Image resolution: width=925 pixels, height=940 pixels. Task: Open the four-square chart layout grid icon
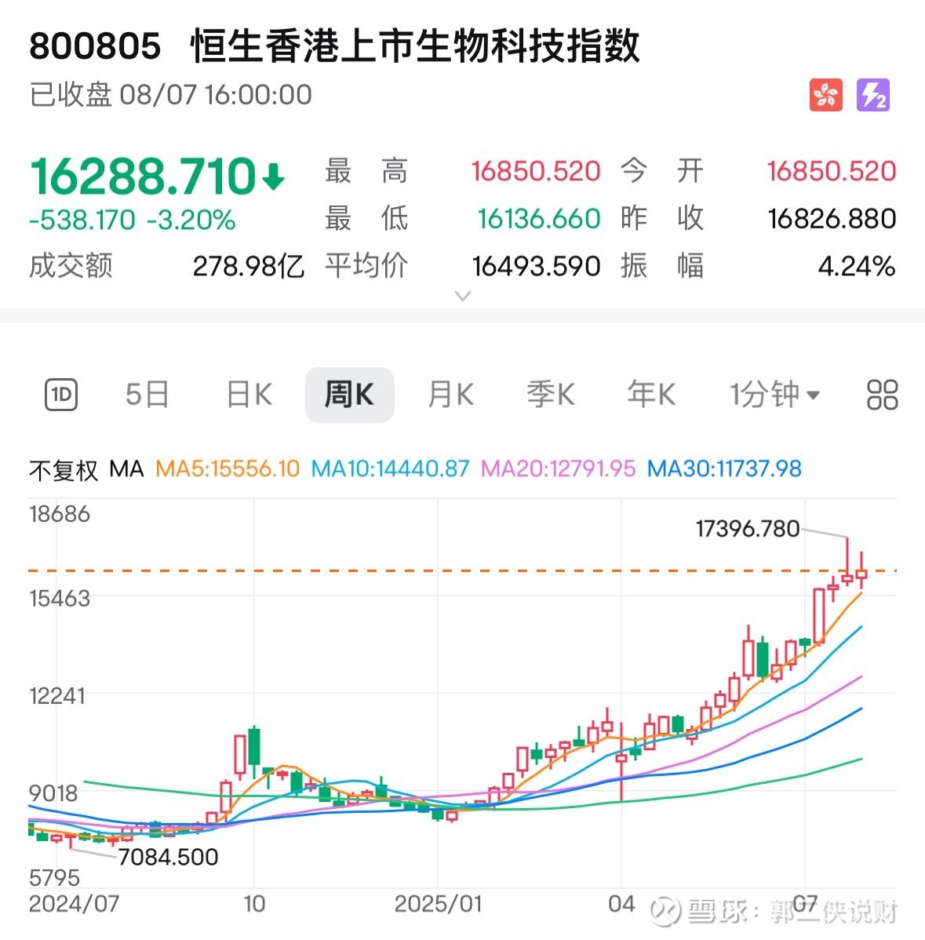(882, 395)
